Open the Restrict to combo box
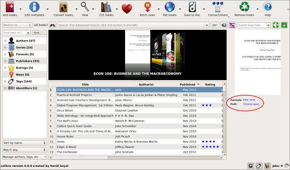Image resolution: width=290 pixels, height=170 pixels. tap(17, 25)
